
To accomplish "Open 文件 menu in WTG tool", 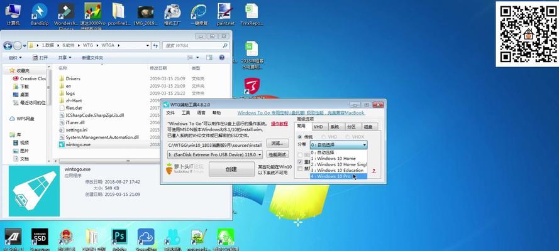I will pyautogui.click(x=171, y=113).
